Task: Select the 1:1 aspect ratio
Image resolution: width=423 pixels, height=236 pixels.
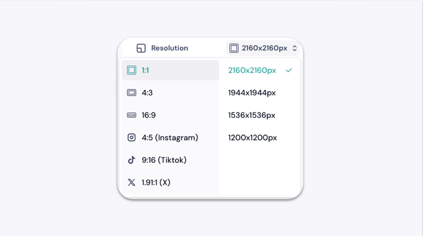Action: tap(170, 70)
